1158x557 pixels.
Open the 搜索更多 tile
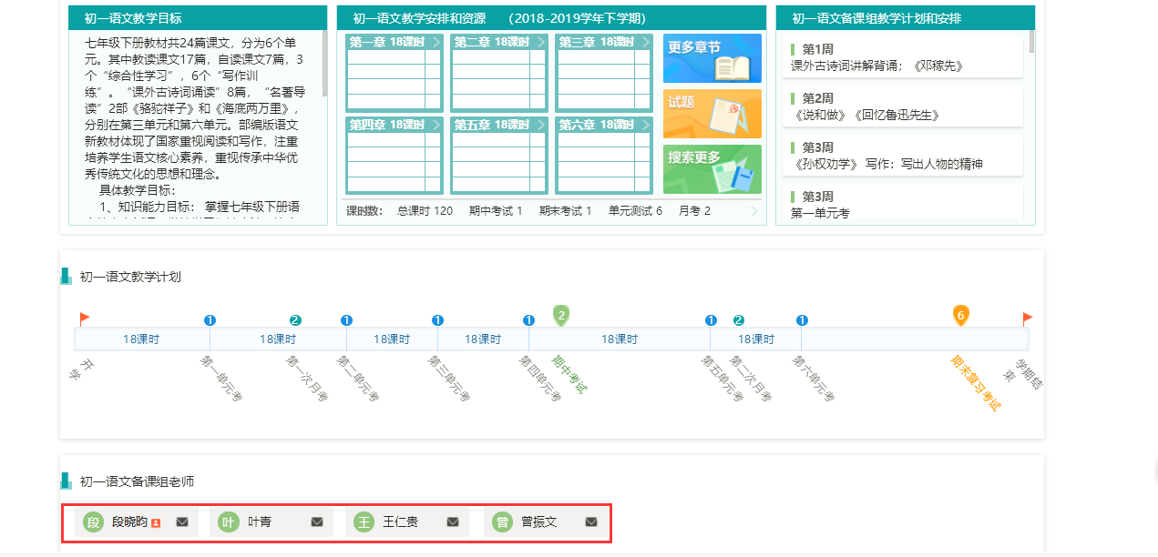(x=712, y=169)
